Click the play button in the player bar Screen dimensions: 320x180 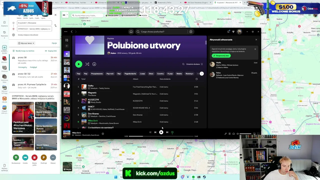(161, 132)
